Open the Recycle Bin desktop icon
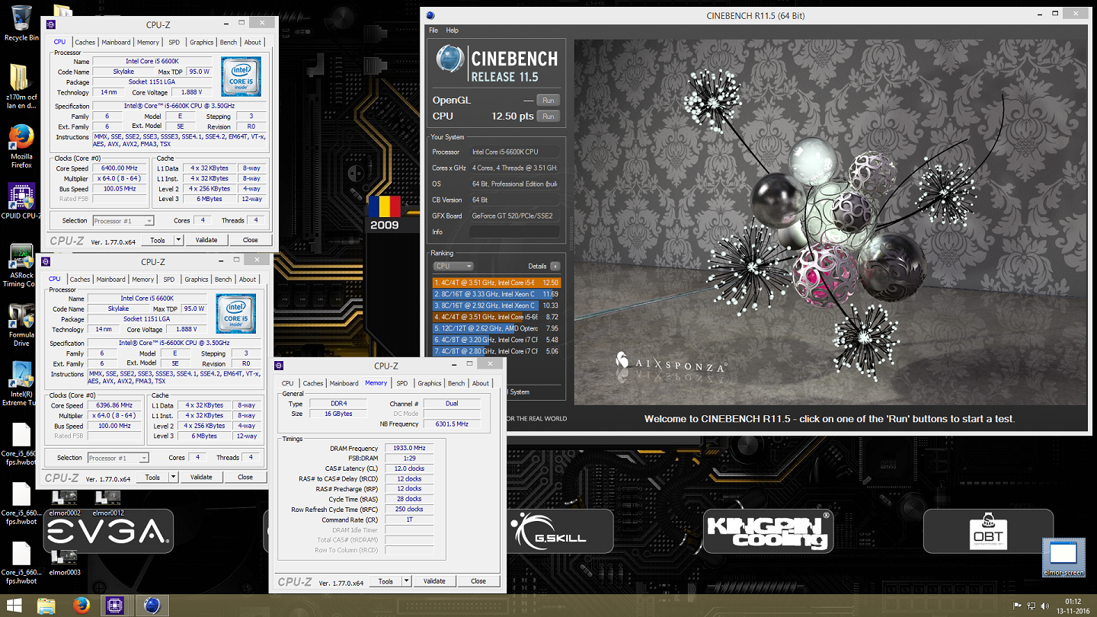This screenshot has width=1097, height=617. pyautogui.click(x=22, y=22)
